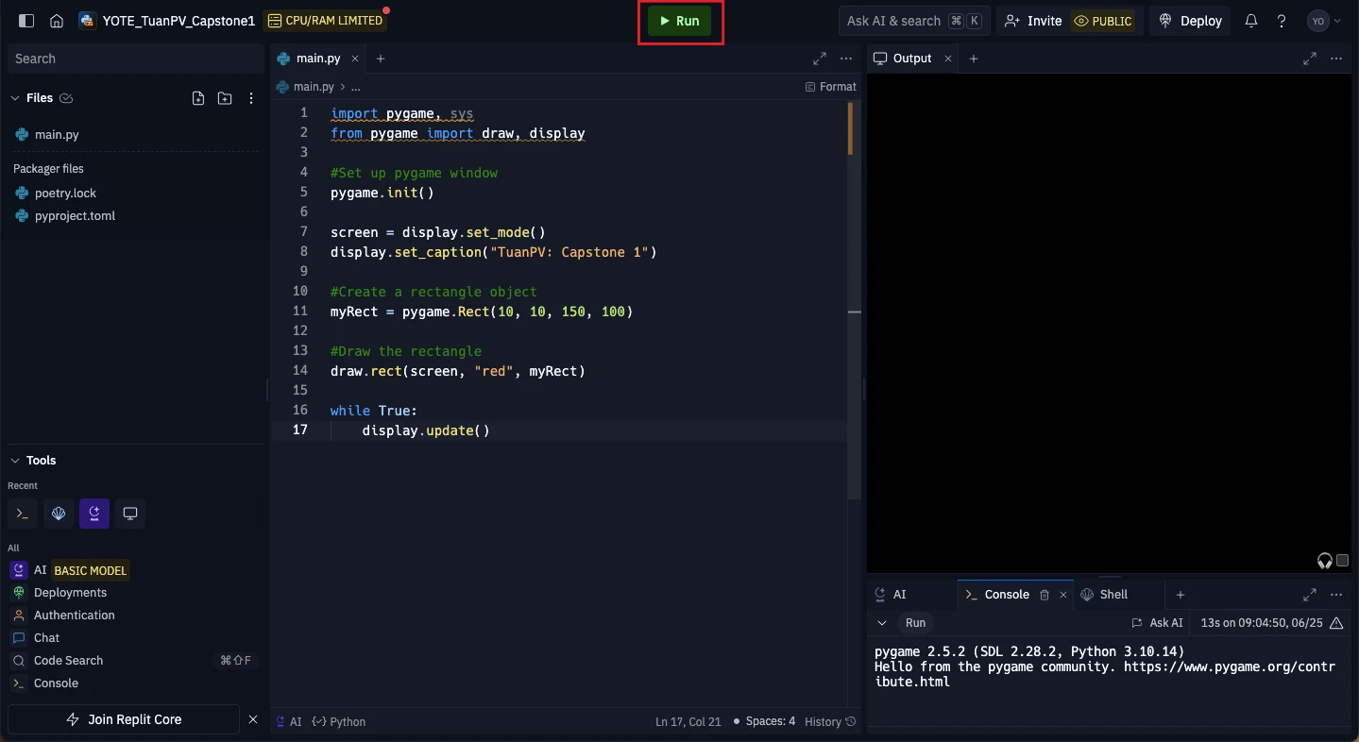The width and height of the screenshot is (1359, 742).
Task: Create a new folder icon
Action: coord(225,98)
